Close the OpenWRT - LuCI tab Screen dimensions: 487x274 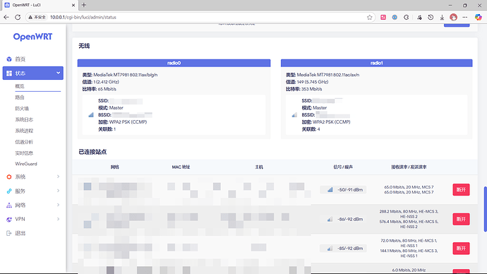73,5
